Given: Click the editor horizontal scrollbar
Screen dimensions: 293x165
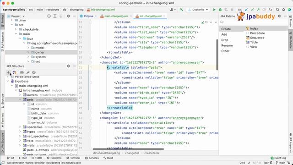Looking at the screenshot, I should coord(128,149).
